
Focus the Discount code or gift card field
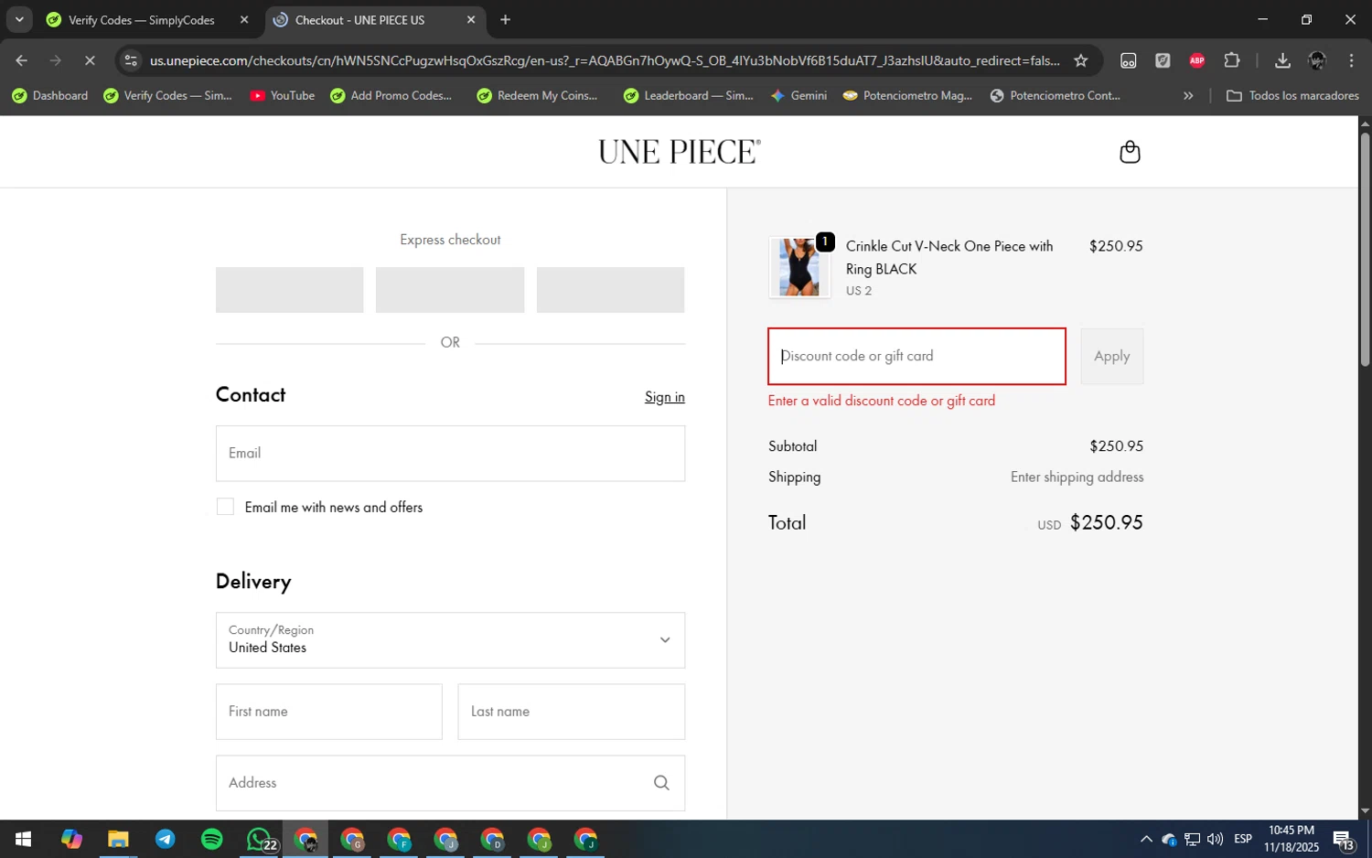pyautogui.click(x=916, y=357)
